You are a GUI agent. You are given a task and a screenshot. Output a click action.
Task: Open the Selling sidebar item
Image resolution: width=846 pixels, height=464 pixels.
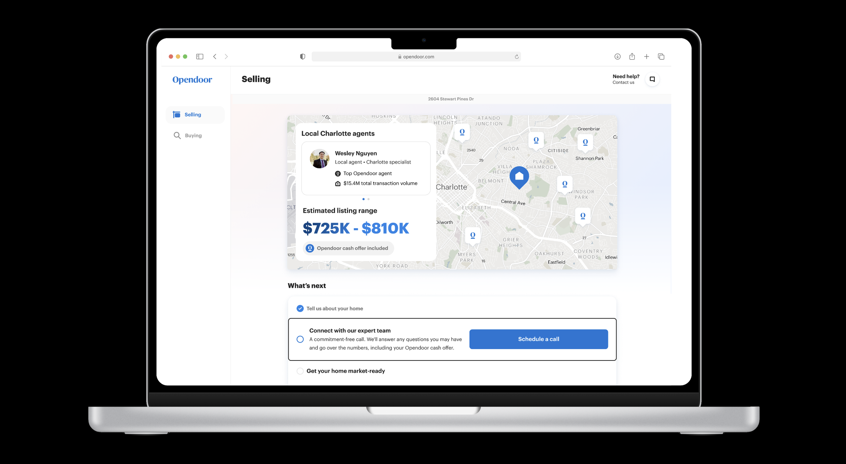(x=193, y=115)
